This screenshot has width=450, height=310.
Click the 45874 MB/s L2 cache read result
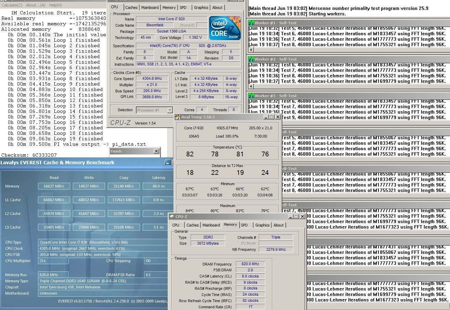[x=54, y=214]
